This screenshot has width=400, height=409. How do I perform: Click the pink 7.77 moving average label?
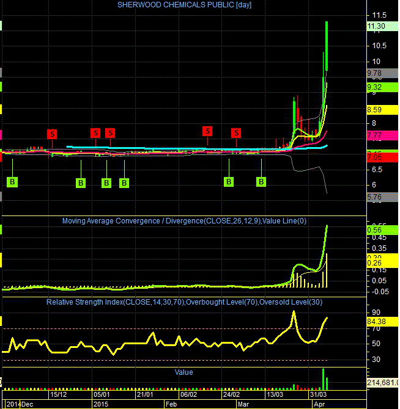coord(382,136)
